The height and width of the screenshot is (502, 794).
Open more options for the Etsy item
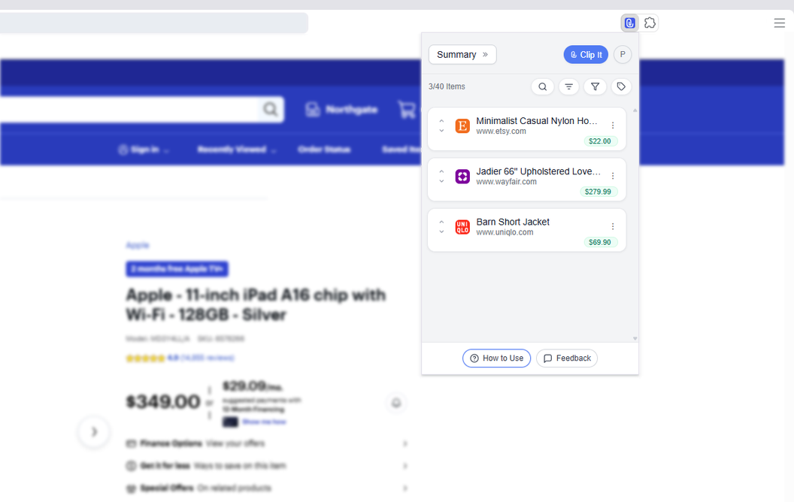pos(613,125)
